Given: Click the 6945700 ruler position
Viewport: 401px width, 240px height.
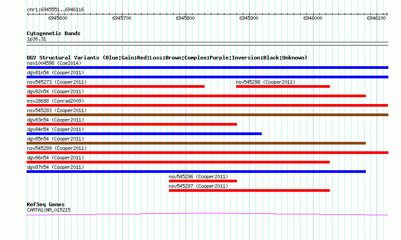Looking at the screenshot, I should tap(122, 18).
